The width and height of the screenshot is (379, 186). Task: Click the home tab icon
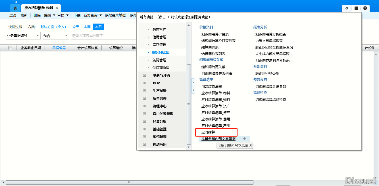tap(15, 8)
